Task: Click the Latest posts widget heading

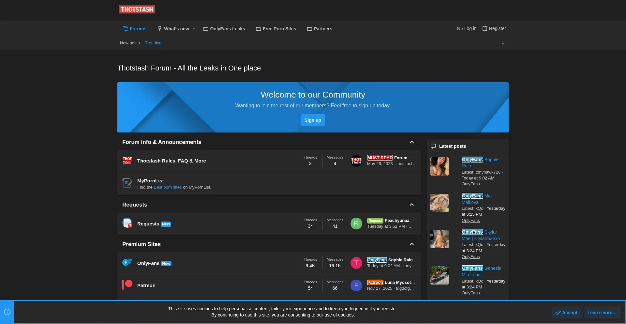Action: coord(453,146)
